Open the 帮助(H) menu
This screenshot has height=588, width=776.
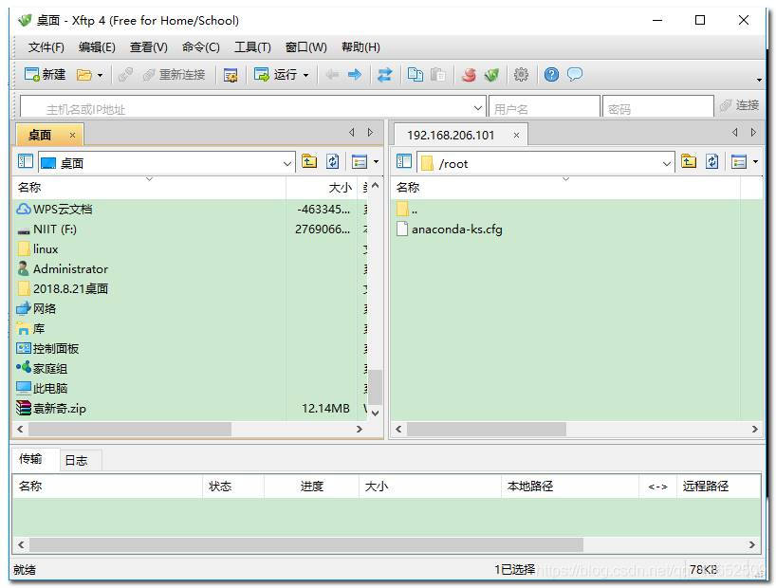click(x=360, y=47)
